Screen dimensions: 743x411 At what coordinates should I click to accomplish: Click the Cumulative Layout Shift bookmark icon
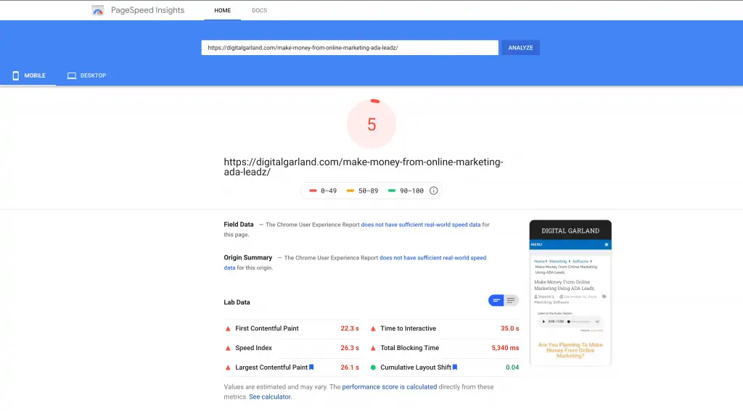point(455,367)
